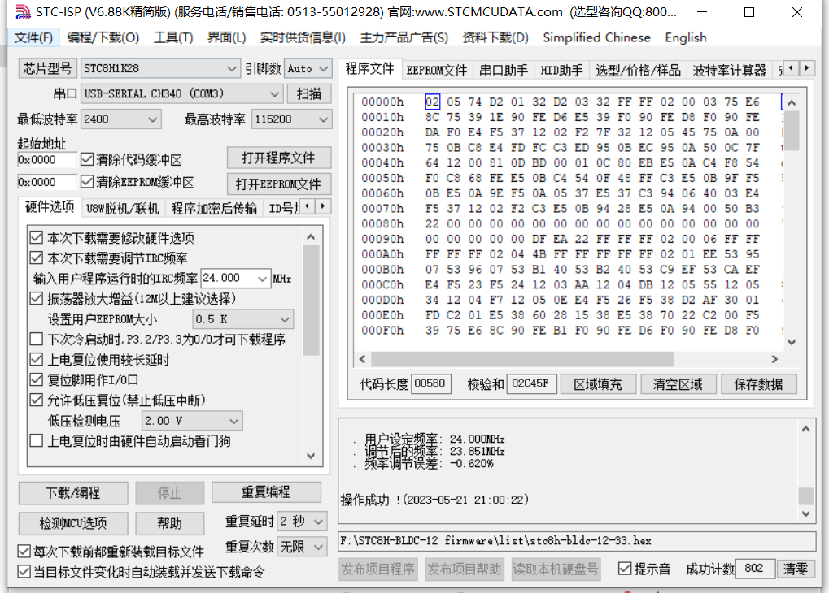Screen dimensions: 829x593
Task: Click hex view scroll up arrow
Action: pyautogui.click(x=792, y=102)
